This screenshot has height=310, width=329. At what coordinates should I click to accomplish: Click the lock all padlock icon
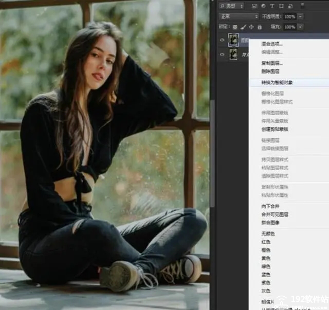(259, 26)
